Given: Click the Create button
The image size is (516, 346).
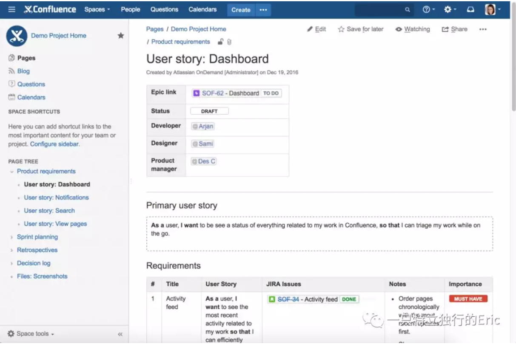Looking at the screenshot, I should pos(241,10).
